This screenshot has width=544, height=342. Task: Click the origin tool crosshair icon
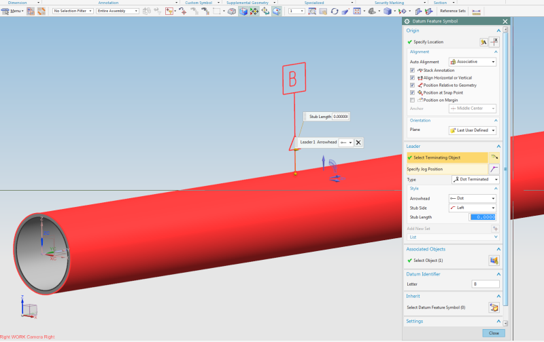pyautogui.click(x=494, y=42)
